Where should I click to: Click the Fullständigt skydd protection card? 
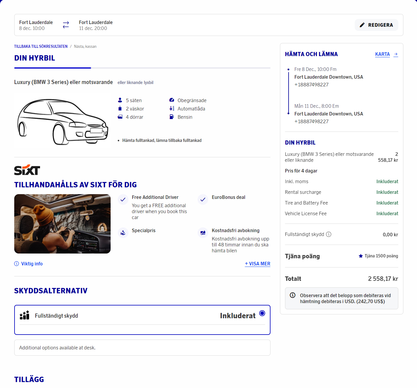click(142, 320)
